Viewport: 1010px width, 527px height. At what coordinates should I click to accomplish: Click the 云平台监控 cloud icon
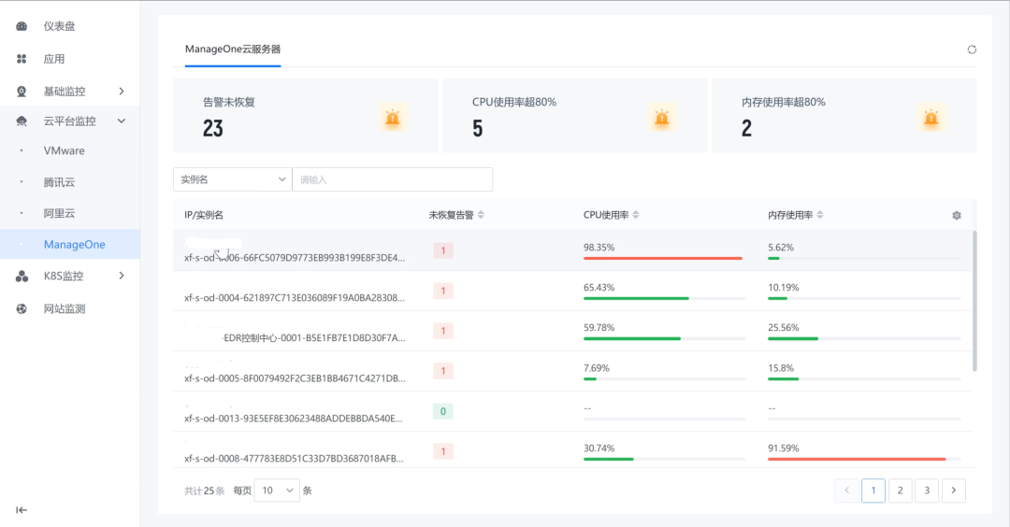click(x=22, y=121)
